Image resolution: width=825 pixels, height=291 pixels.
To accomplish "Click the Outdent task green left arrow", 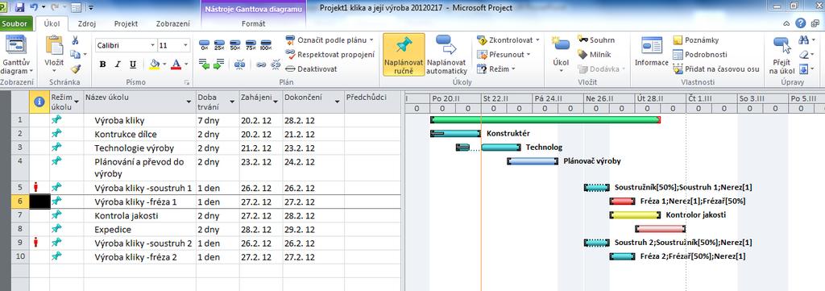I will [x=204, y=64].
